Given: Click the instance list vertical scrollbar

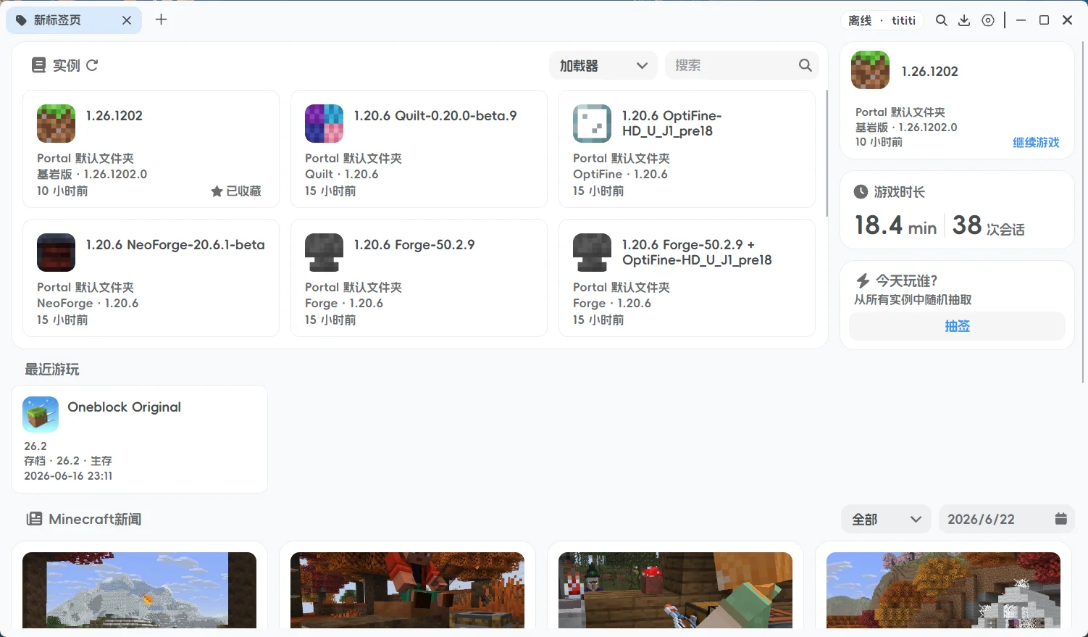Looking at the screenshot, I should [x=827, y=154].
